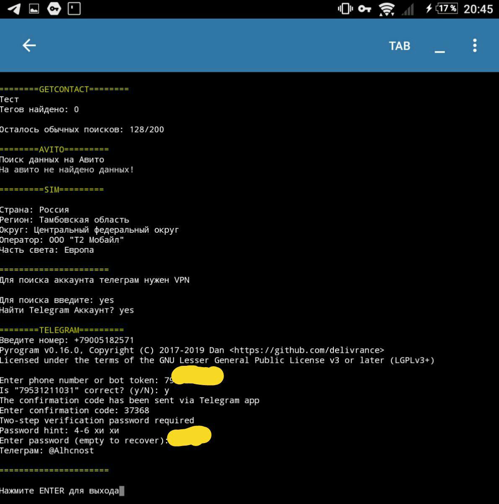Tap the TAB key button
Image resolution: width=499 pixels, height=504 pixels.
(399, 46)
